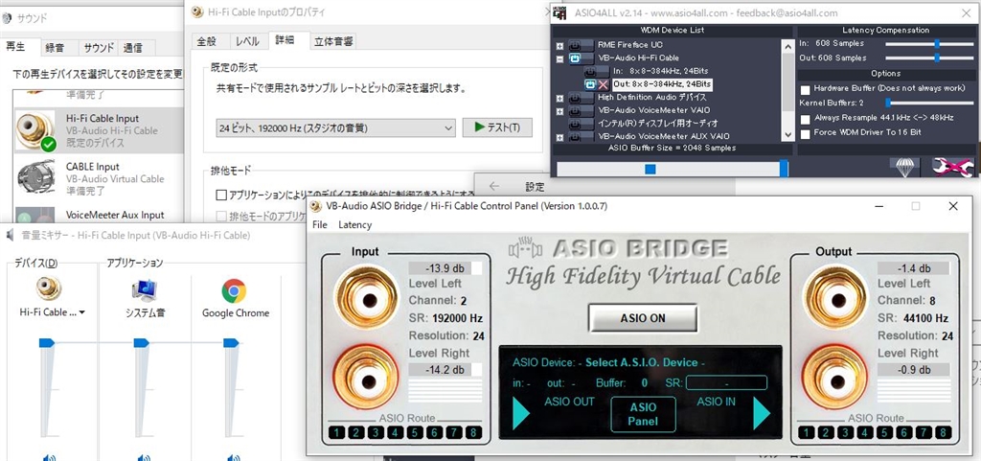Click WDM Device List scroll down arrow
The height and width of the screenshot is (461, 981).
[x=787, y=136]
